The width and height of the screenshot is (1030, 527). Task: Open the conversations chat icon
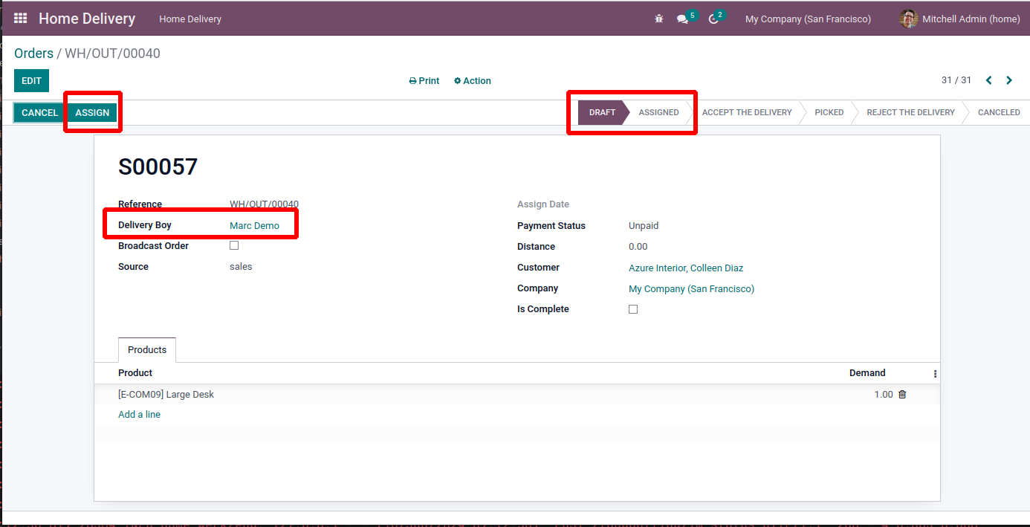682,19
